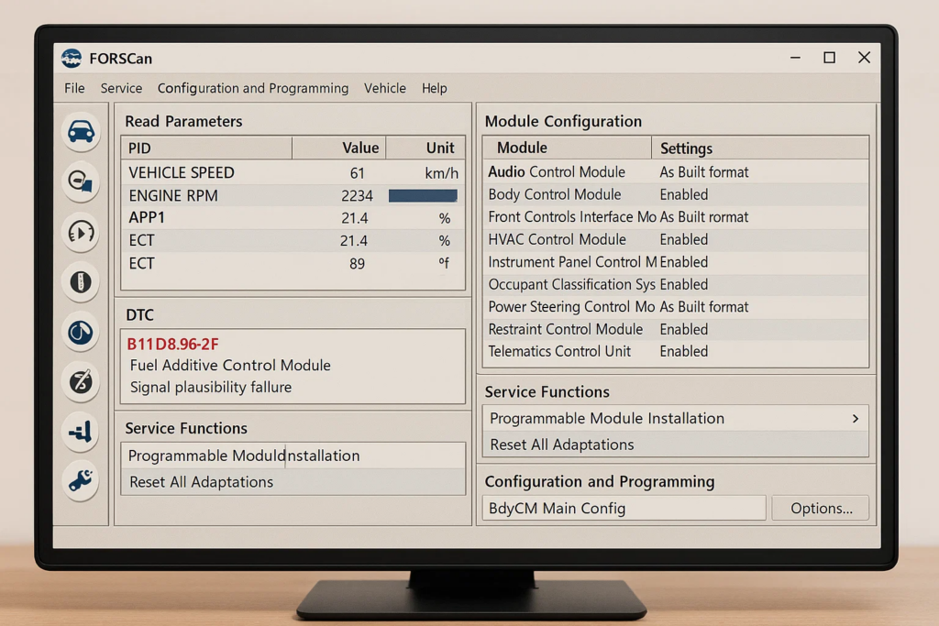Open Configuration and Programming menu

pyautogui.click(x=253, y=89)
